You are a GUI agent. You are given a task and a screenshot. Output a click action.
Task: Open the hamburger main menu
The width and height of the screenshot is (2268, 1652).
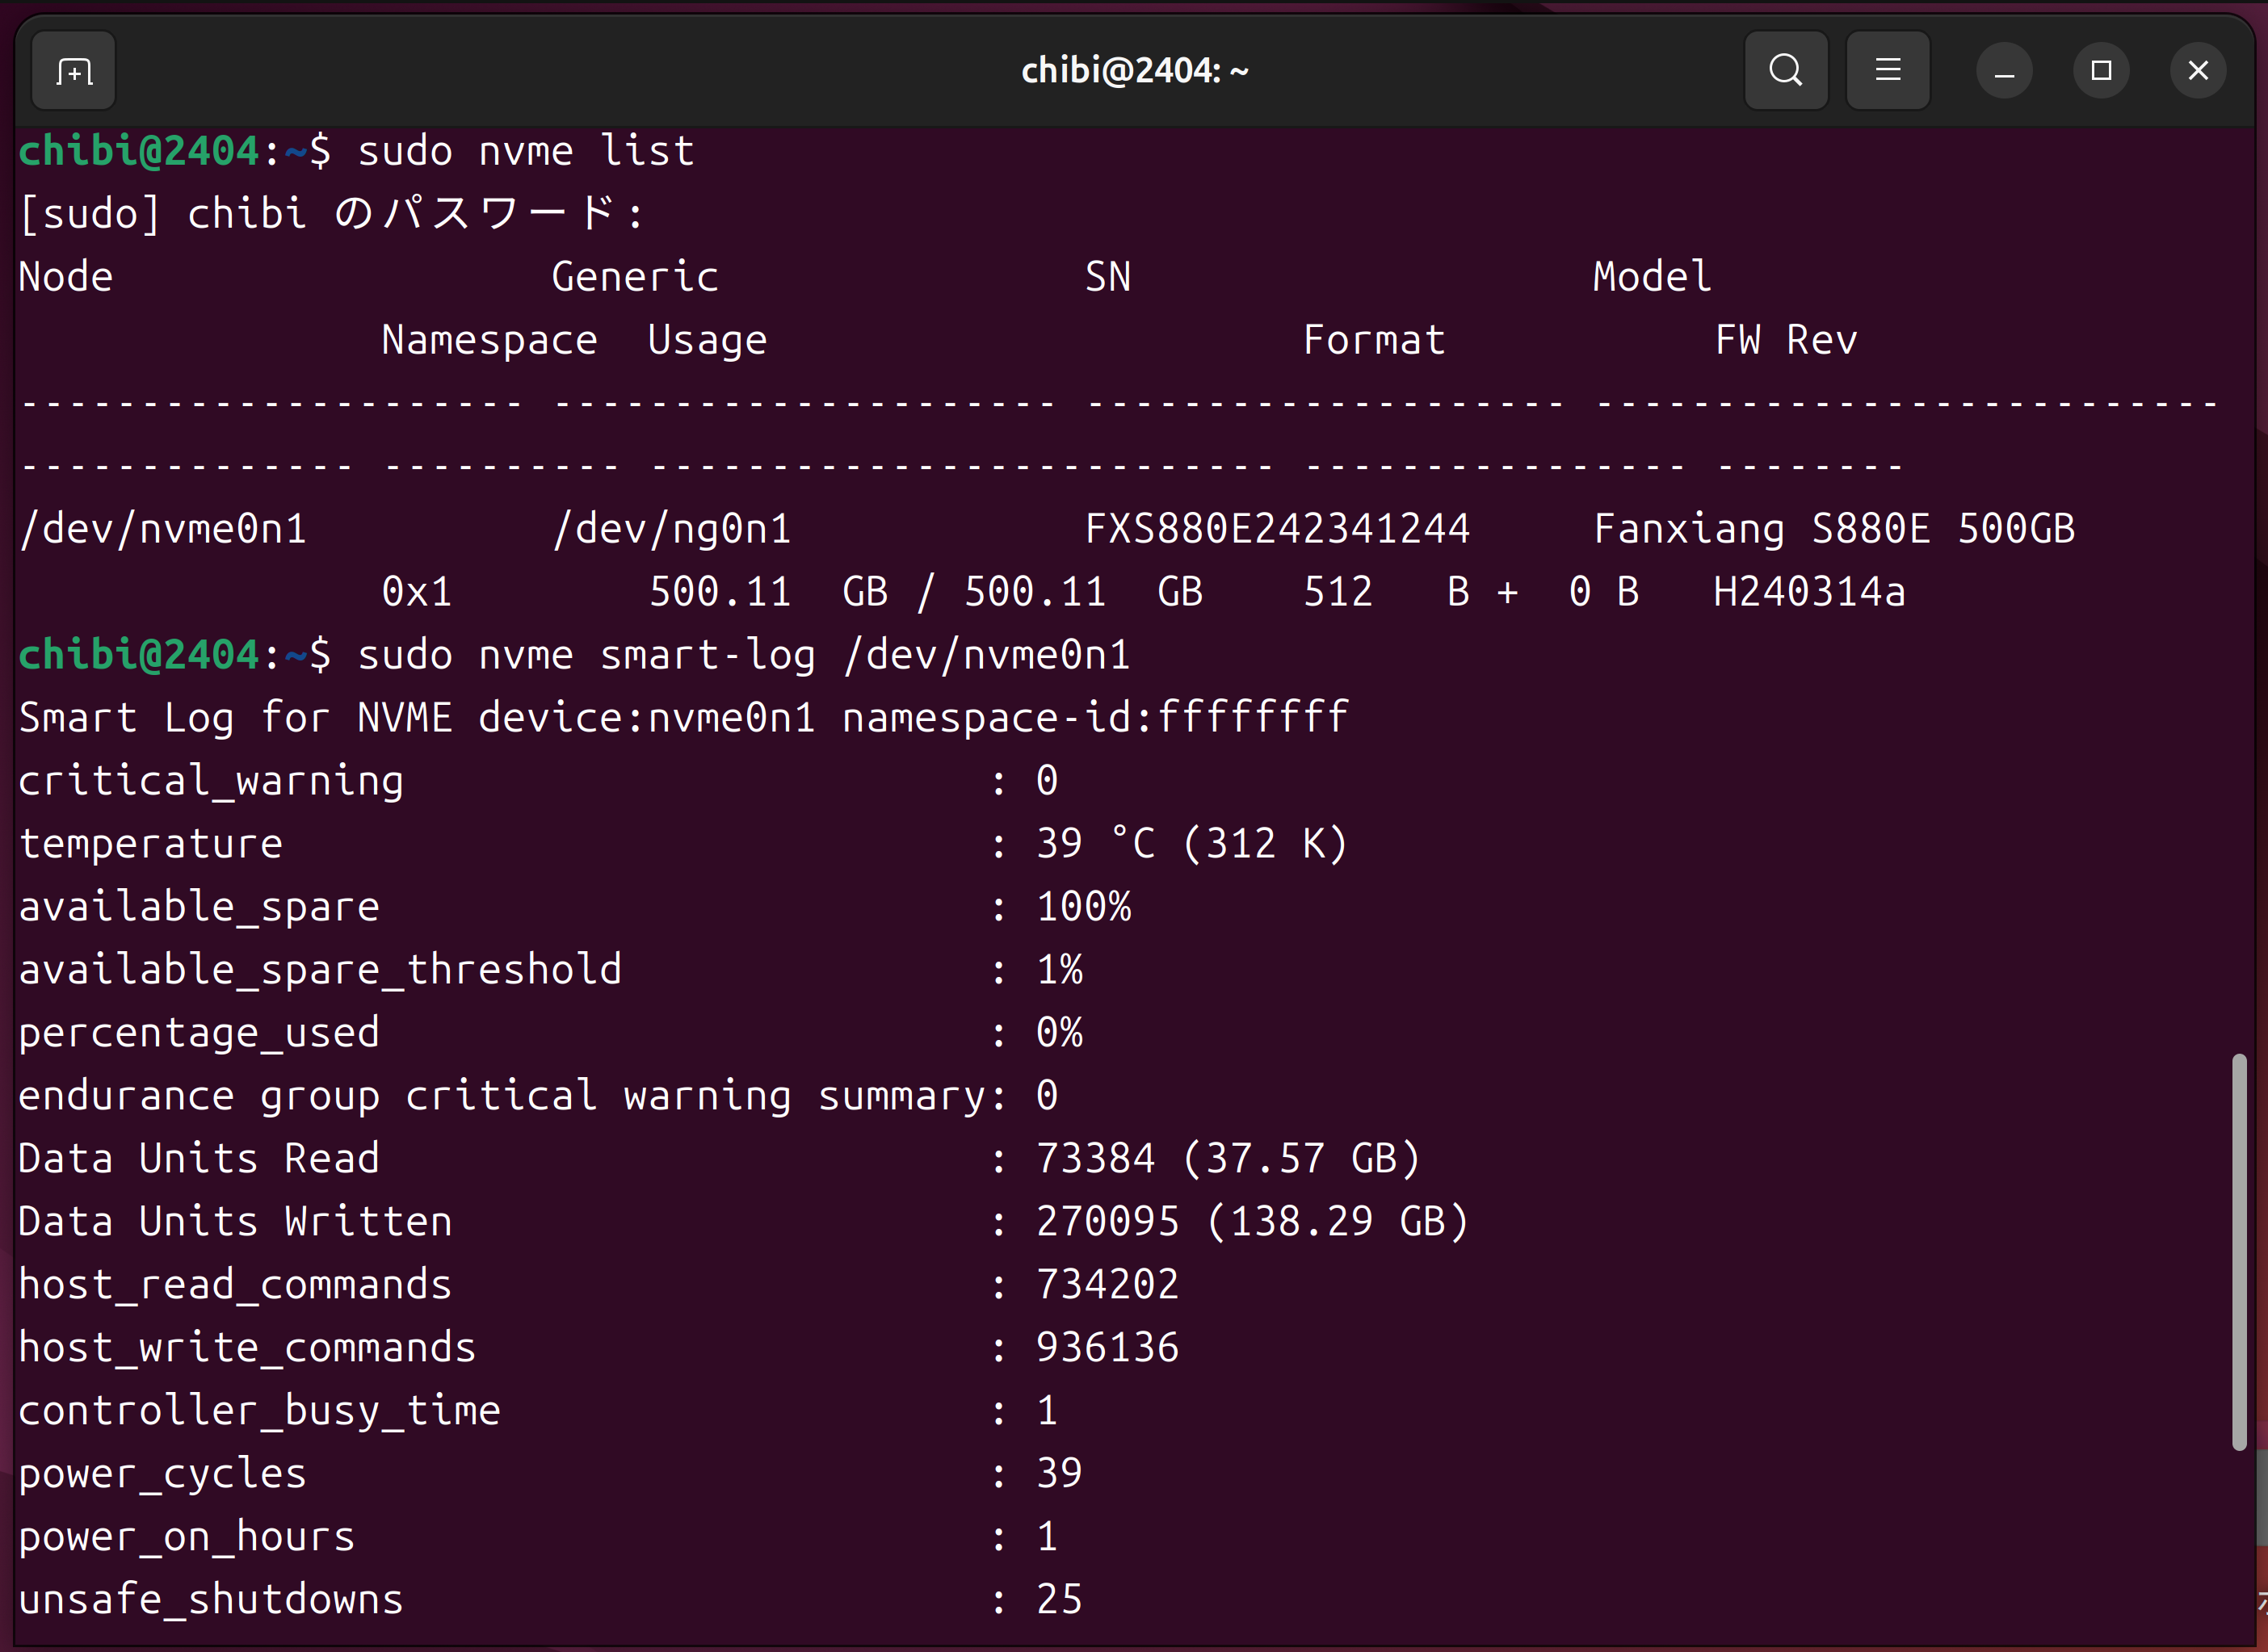click(x=1888, y=71)
